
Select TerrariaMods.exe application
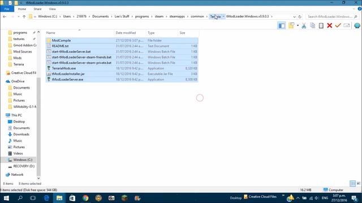[x=122, y=68]
